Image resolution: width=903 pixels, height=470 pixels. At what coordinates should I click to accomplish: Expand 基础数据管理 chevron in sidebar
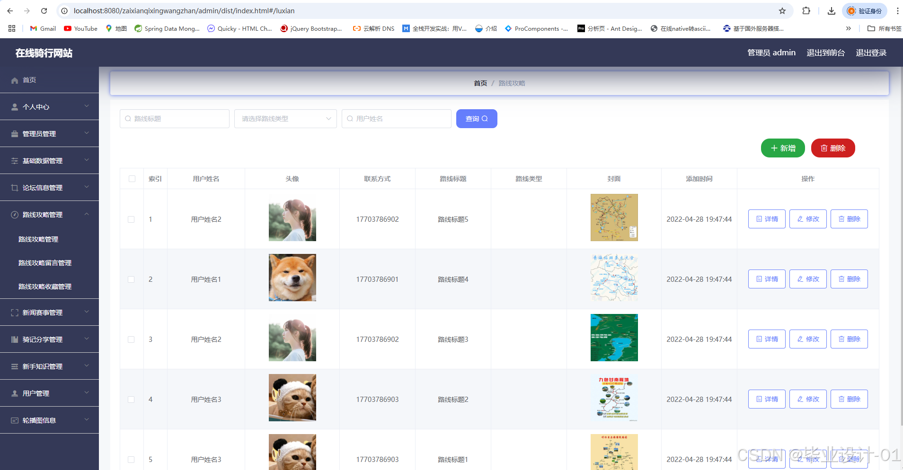87,160
